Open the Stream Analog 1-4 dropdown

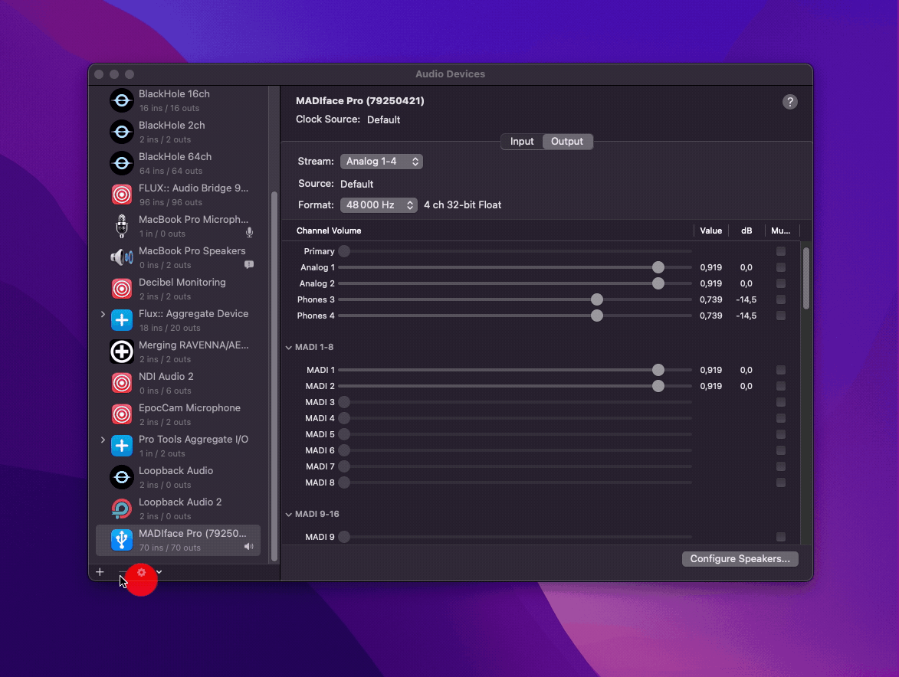(381, 162)
